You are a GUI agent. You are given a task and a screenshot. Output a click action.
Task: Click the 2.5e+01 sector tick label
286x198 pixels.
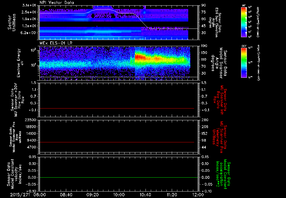point(29,12)
